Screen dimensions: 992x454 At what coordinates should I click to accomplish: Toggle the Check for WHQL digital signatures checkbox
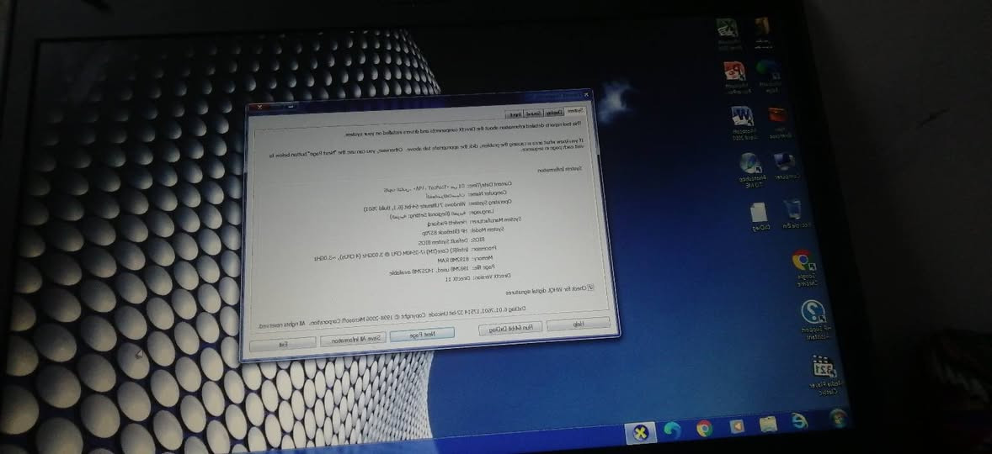pos(590,287)
